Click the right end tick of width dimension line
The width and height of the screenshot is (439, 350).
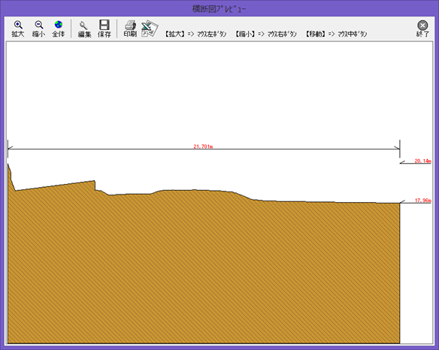[x=399, y=149]
